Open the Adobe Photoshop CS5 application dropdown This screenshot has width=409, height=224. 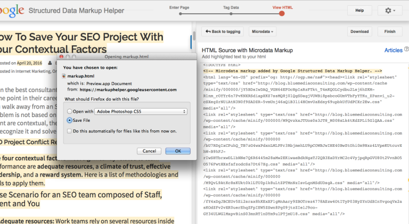click(141, 111)
